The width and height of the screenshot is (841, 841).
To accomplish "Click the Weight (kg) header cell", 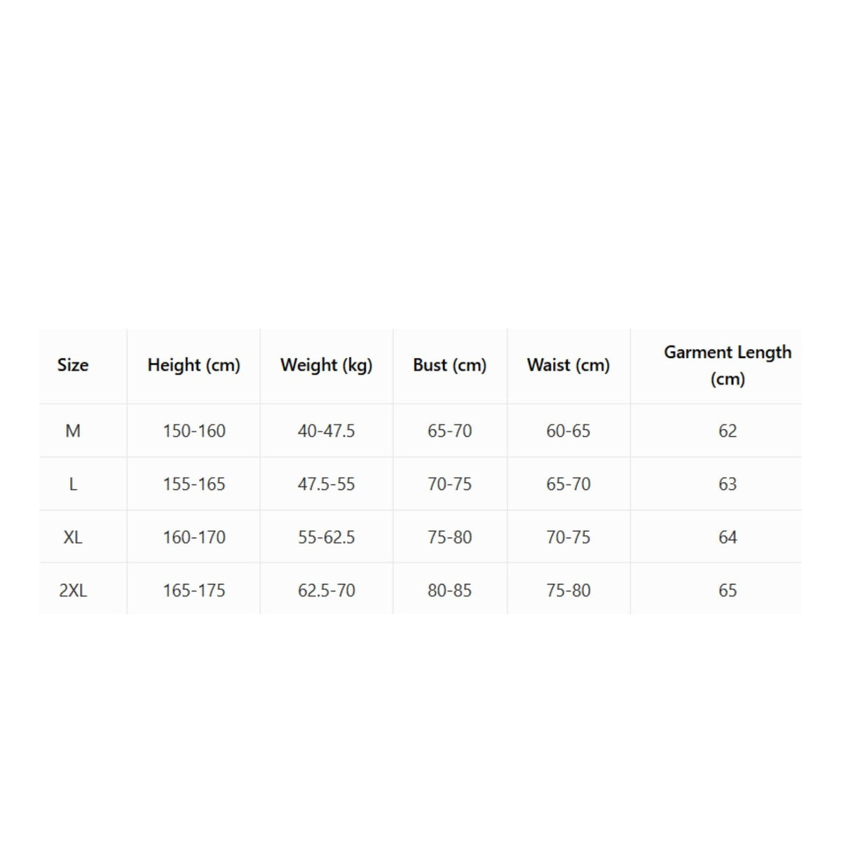I will click(327, 365).
